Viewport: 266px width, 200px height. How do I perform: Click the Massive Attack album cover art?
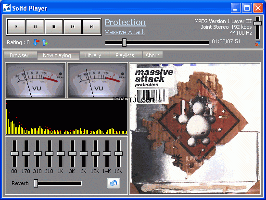195,128
